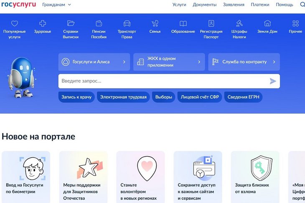This screenshot has width=305, height=203.
Task: Open the Платежи menu item
Action: click(260, 5)
